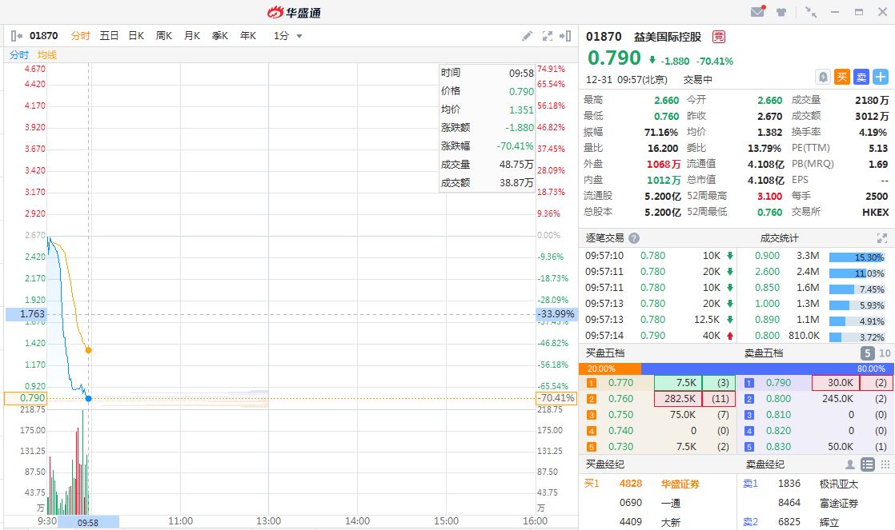The image size is (895, 530).
Task: Expand the chart to fullscreen
Action: tap(548, 36)
